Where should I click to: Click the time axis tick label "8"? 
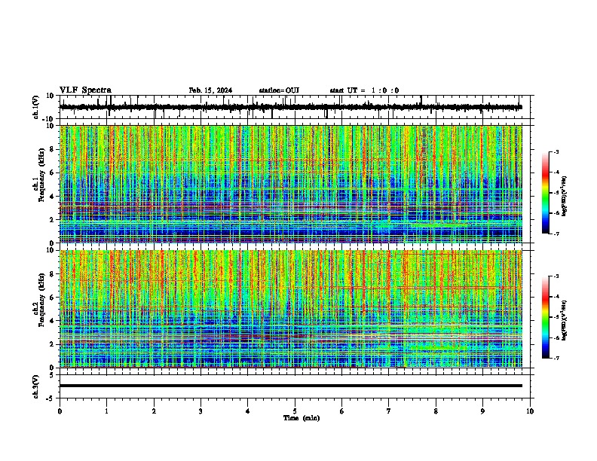pos(436,411)
